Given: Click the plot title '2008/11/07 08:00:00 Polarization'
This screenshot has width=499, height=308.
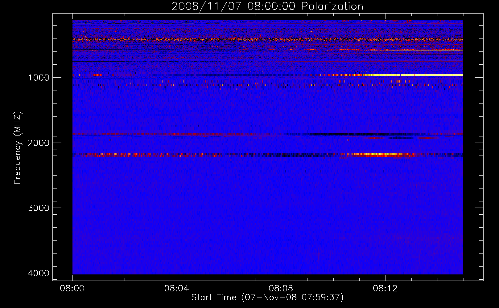Looking at the screenshot, I should point(267,6).
